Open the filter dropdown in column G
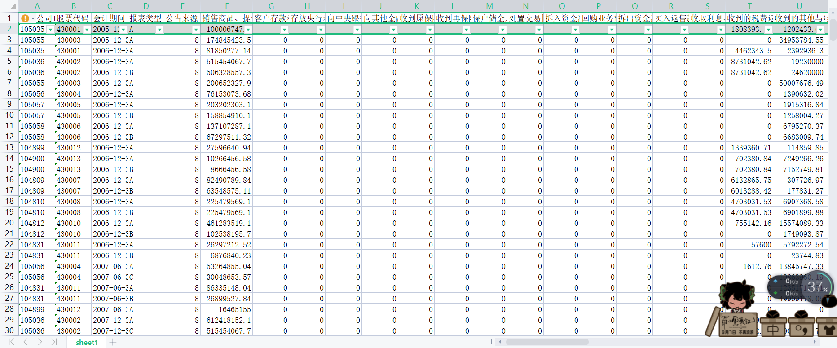837x348 pixels. [x=284, y=30]
